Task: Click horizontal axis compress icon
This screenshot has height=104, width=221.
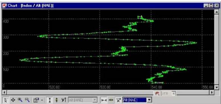Action: click(111, 100)
